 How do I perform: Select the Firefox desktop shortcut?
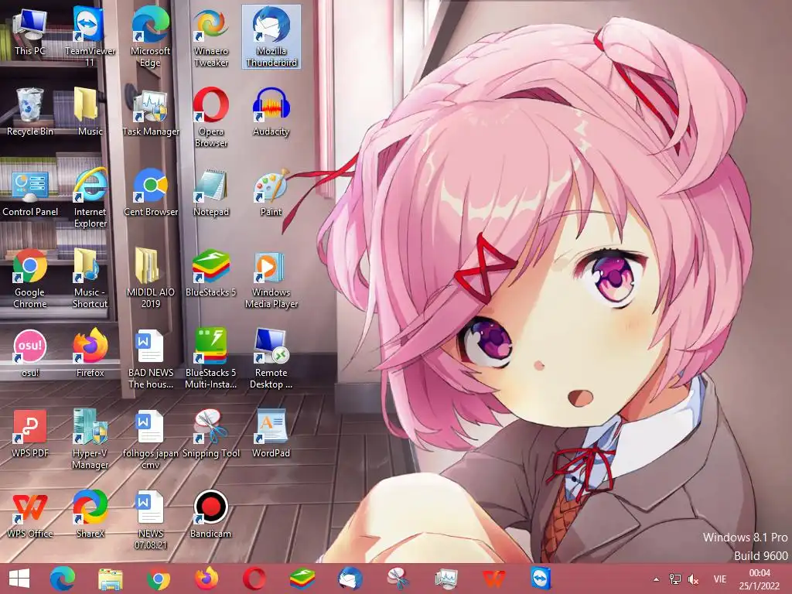pyautogui.click(x=90, y=353)
